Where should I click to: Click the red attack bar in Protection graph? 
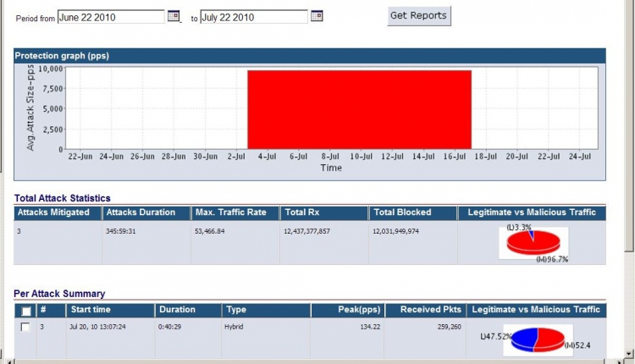tap(359, 110)
